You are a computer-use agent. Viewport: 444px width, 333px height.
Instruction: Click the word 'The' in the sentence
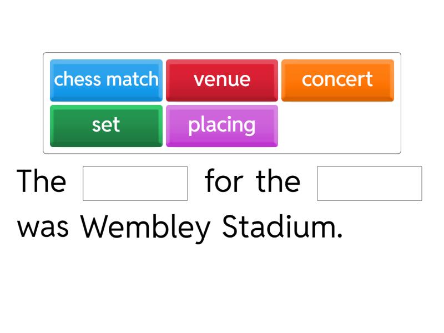pos(42,181)
